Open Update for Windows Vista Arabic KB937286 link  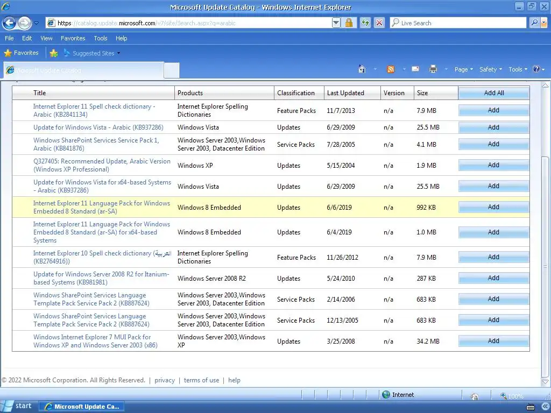98,127
